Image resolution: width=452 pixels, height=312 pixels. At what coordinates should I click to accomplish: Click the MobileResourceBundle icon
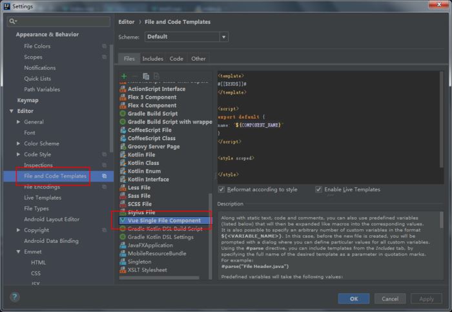click(123, 253)
